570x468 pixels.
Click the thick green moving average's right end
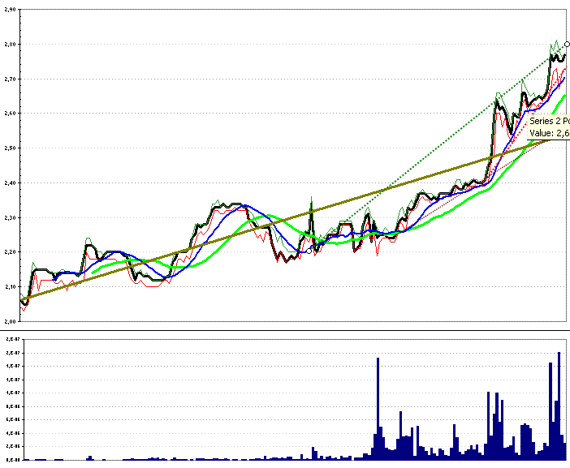tap(565, 95)
